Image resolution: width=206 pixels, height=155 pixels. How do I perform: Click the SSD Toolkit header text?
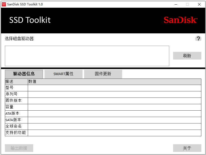coord(30,20)
